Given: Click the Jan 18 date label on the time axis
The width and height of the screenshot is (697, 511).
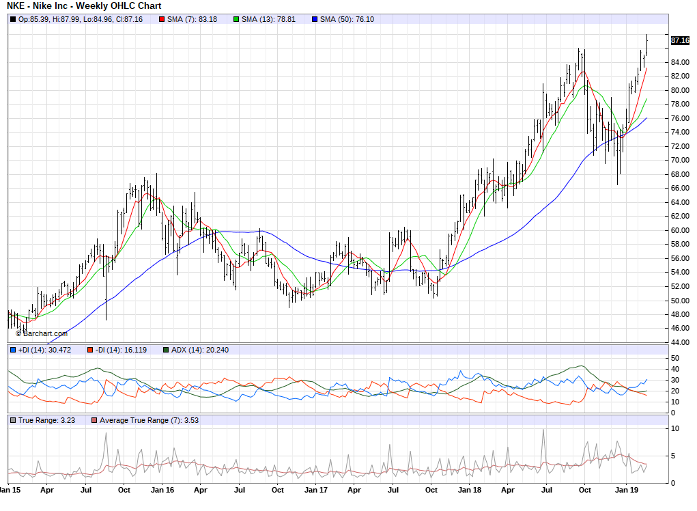Looking at the screenshot, I should [468, 490].
